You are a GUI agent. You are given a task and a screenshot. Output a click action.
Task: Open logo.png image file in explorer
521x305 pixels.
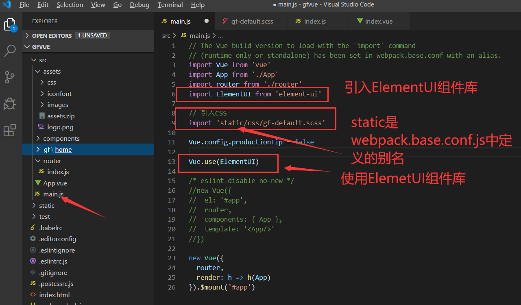click(60, 127)
